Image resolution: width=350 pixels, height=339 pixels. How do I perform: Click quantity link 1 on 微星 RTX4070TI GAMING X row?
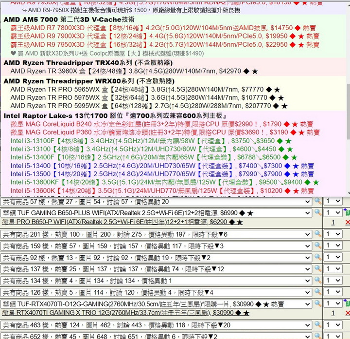(x=333, y=313)
